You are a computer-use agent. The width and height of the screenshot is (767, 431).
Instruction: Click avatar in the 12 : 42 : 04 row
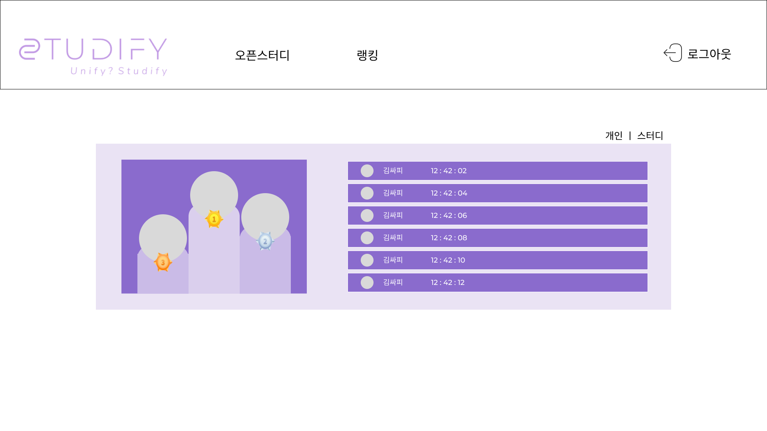(x=367, y=193)
